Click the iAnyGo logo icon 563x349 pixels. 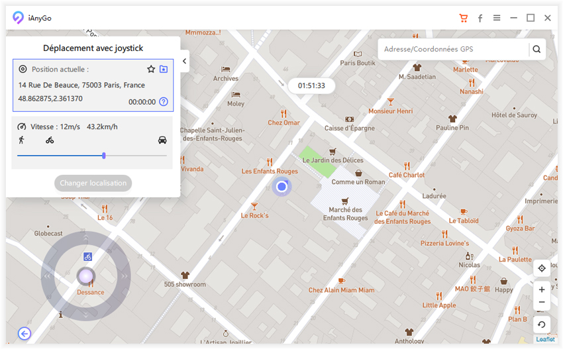(18, 18)
